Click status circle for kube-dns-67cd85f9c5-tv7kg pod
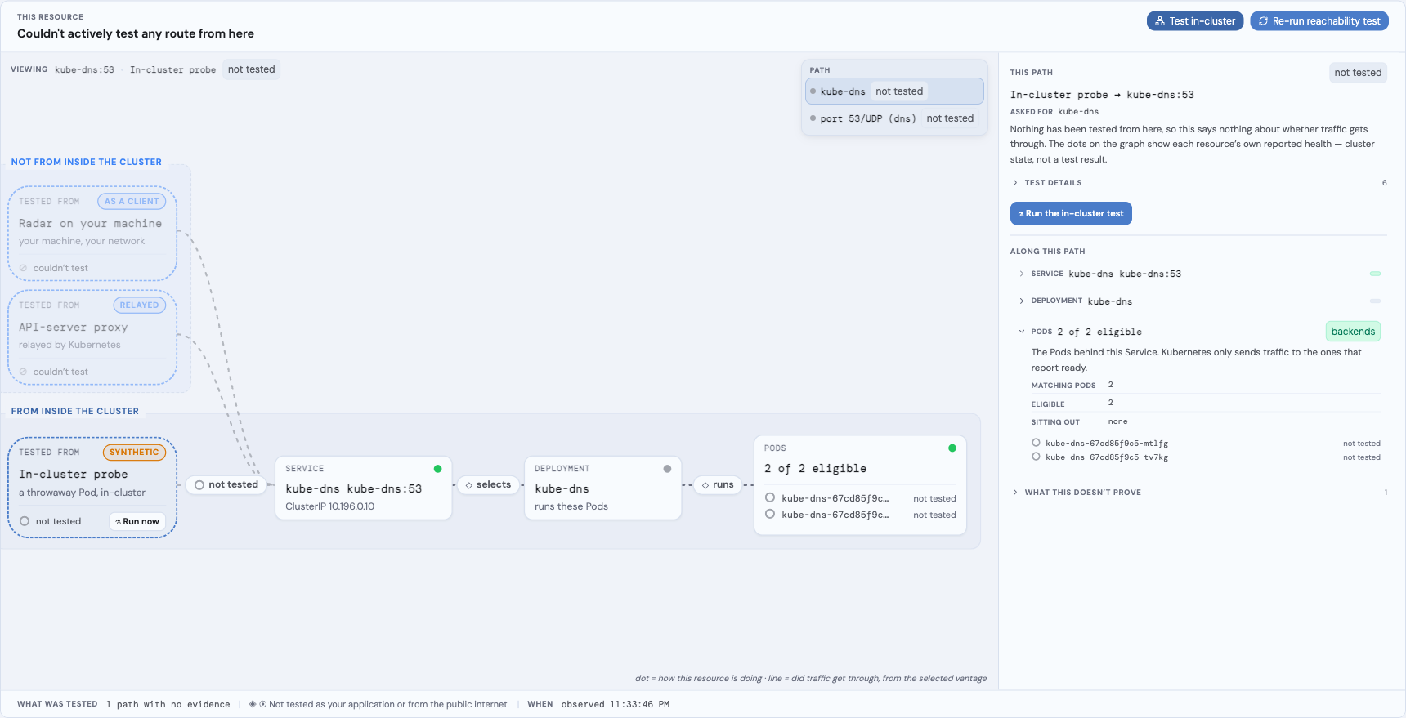1406x718 pixels. tap(1036, 457)
